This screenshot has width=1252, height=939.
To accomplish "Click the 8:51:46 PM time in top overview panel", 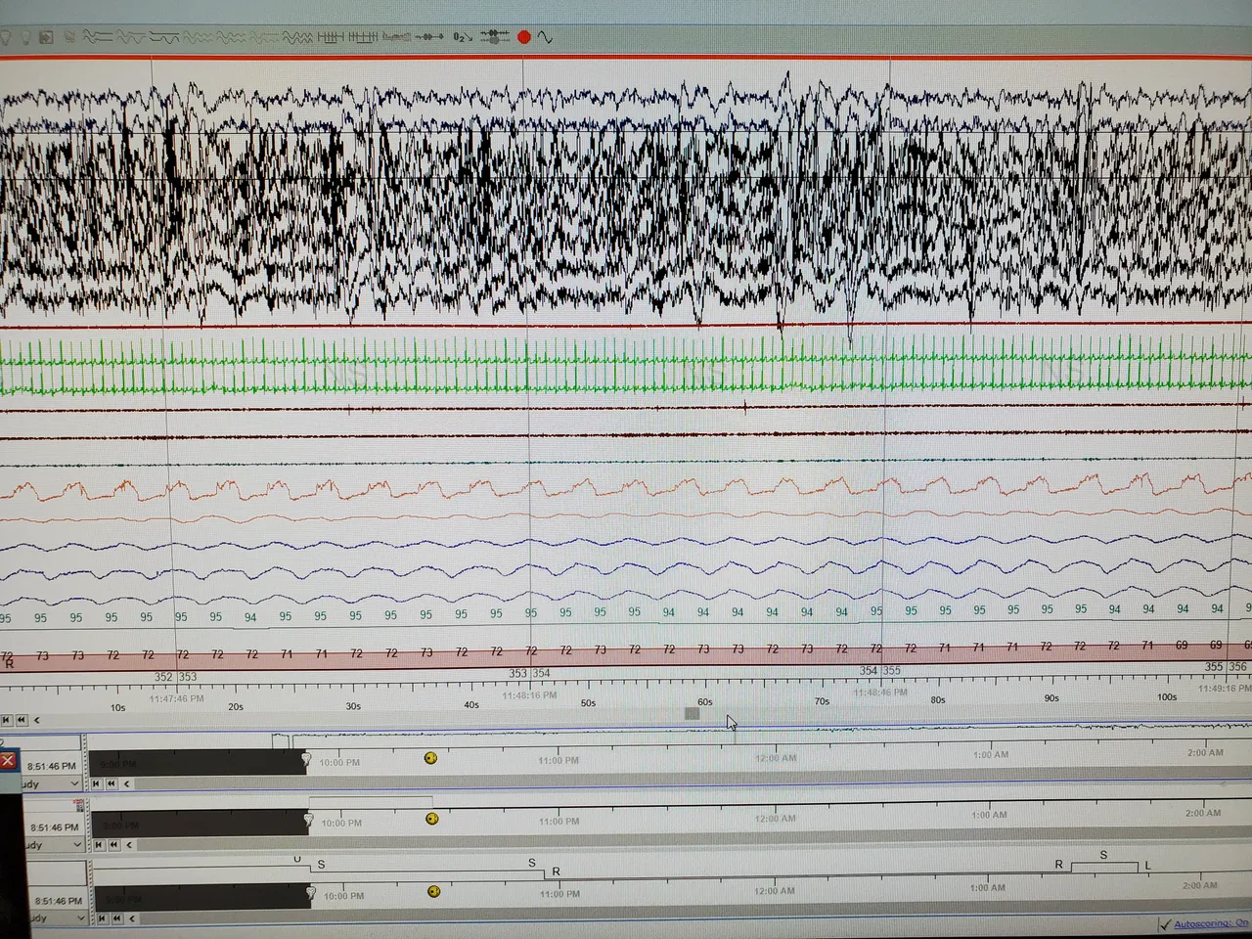I will [x=51, y=766].
